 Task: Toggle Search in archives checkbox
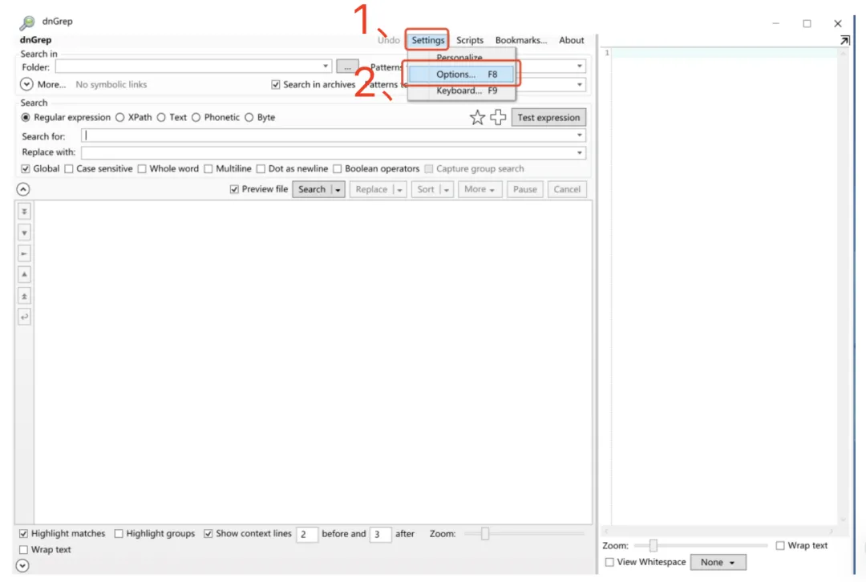pos(276,84)
